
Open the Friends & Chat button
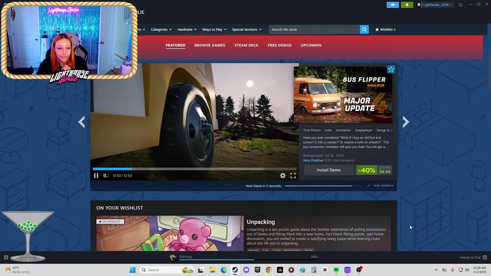(x=473, y=257)
